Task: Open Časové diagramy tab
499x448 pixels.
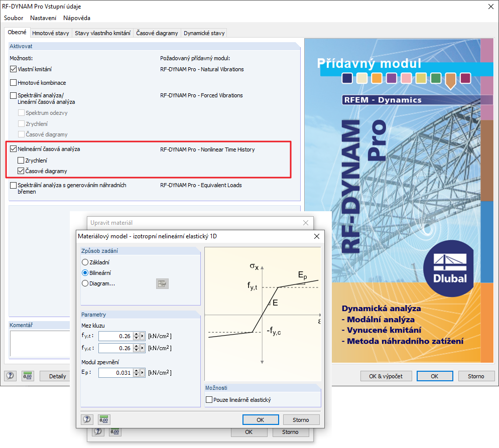Action: pyautogui.click(x=157, y=33)
